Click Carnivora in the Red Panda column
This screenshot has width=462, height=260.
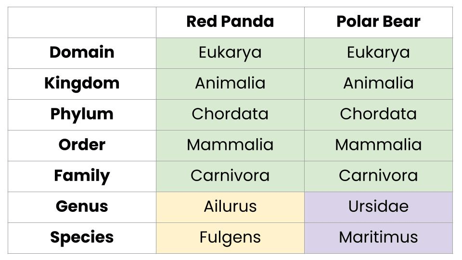[x=230, y=176]
